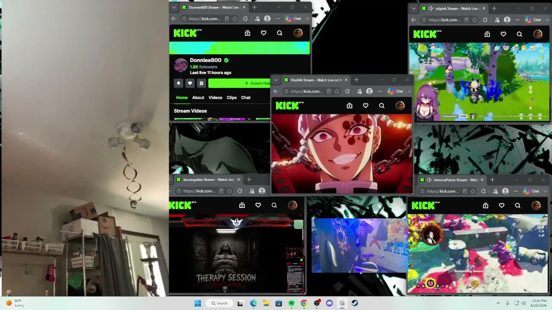The width and height of the screenshot is (552, 310).
Task: Toggle notification bell for DonnieeB00 channel
Action: [x=179, y=83]
